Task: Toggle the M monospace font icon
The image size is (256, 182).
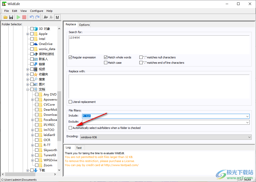Action: (57, 17)
